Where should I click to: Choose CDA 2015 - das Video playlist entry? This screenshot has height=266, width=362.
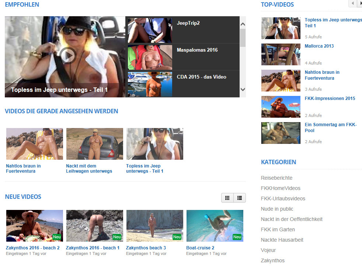click(x=201, y=77)
